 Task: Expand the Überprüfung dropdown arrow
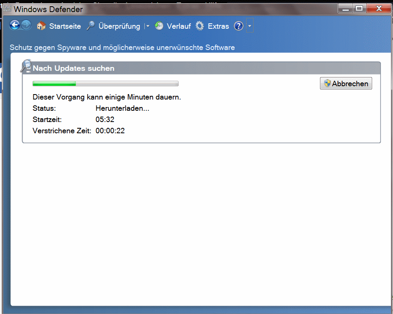click(x=148, y=26)
